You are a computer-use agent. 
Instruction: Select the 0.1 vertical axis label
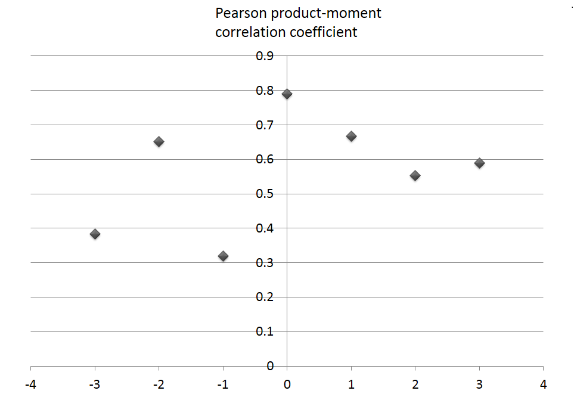pyautogui.click(x=265, y=331)
